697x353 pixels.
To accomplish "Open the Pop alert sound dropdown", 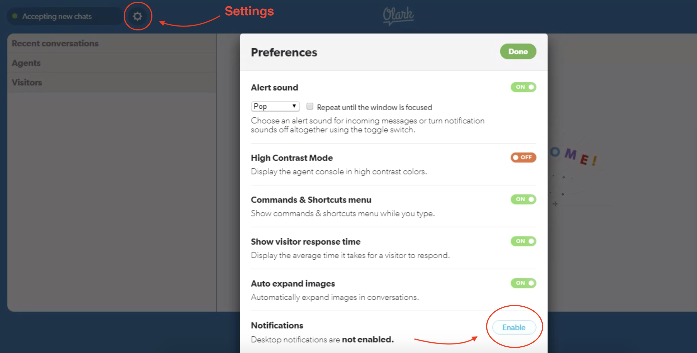I will (x=275, y=106).
